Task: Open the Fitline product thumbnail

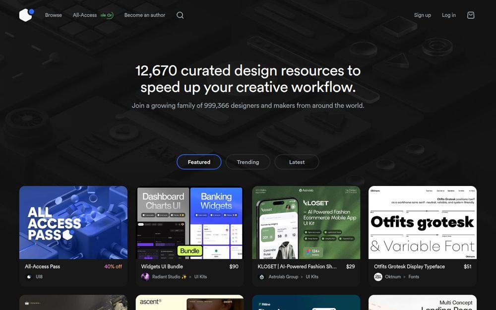Action: coord(306,303)
